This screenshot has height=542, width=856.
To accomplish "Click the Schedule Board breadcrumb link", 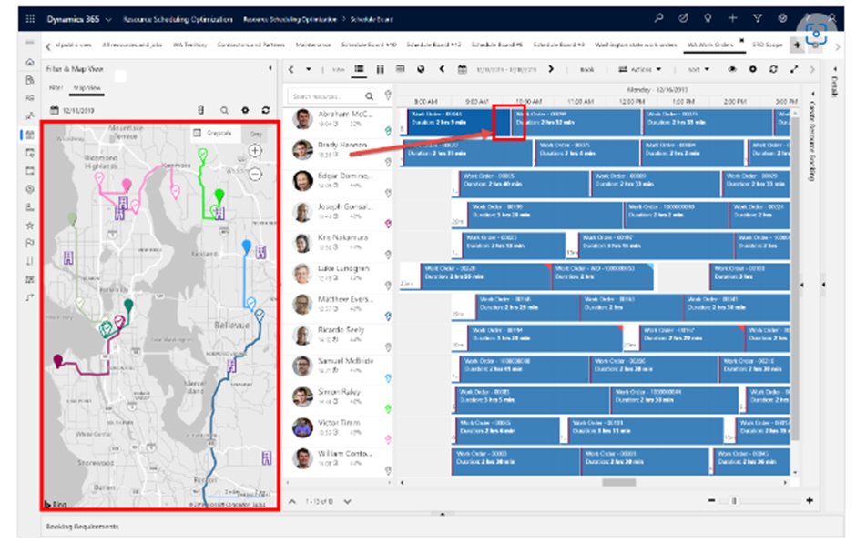I will [372, 19].
